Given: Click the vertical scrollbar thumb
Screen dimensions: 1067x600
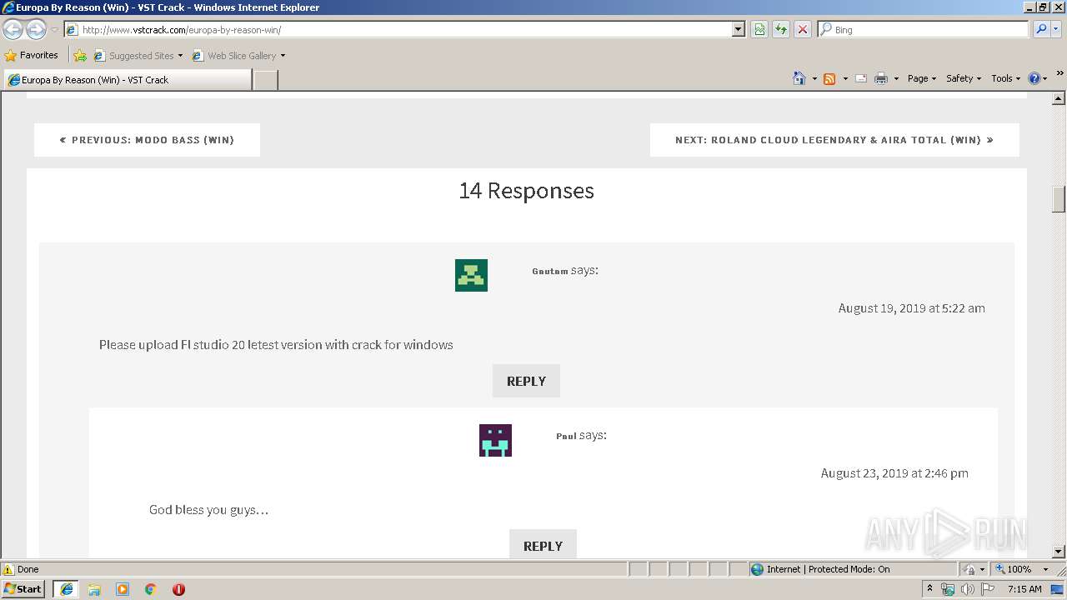Looking at the screenshot, I should (x=1059, y=199).
